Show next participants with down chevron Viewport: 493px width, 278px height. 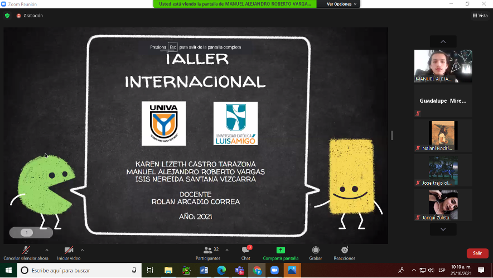pos(443,229)
